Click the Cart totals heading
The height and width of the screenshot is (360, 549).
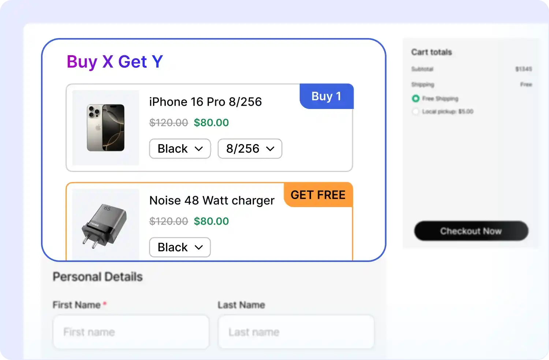coord(432,52)
